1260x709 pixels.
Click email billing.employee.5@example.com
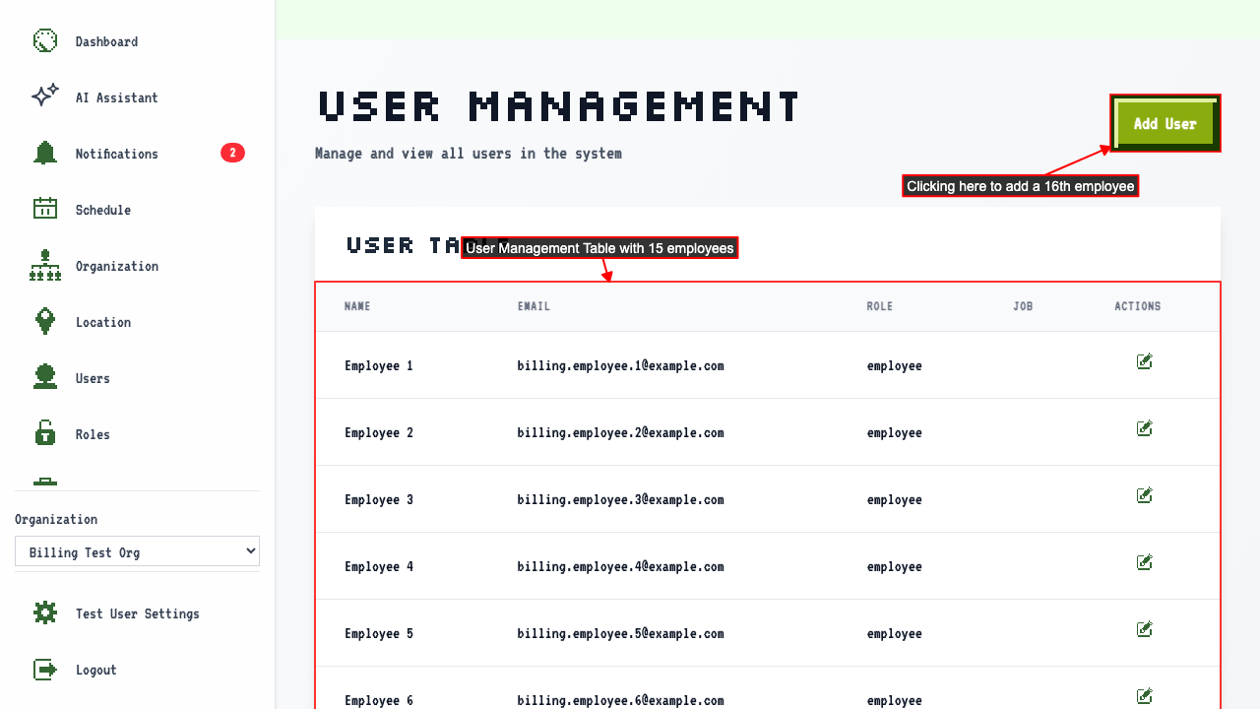click(x=620, y=633)
